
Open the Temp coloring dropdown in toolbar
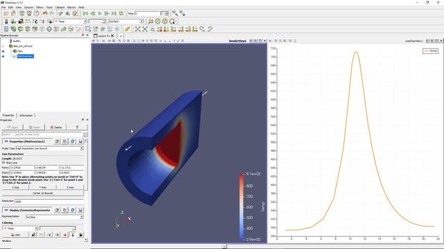pos(70,21)
